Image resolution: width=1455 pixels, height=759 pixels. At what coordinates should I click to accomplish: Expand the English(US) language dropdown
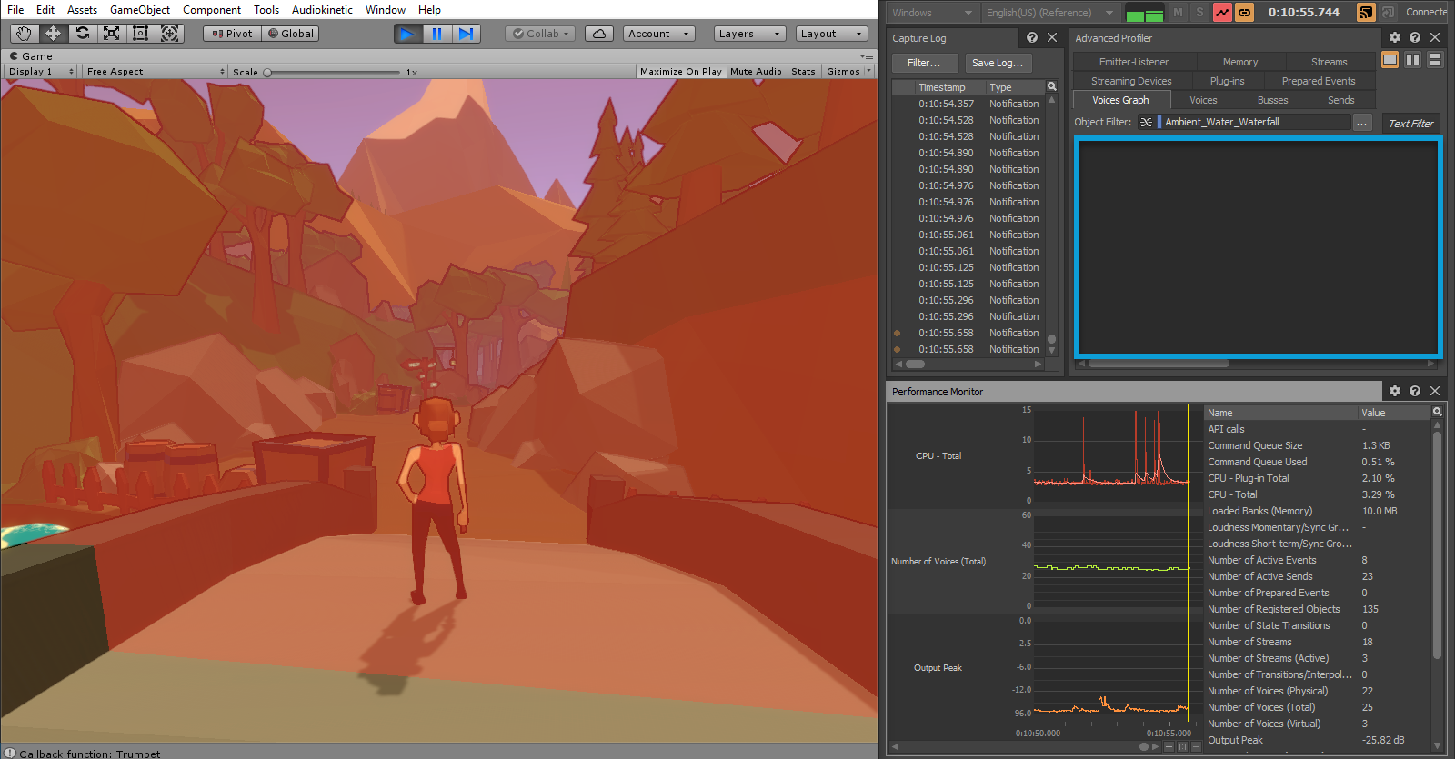(x=1049, y=13)
